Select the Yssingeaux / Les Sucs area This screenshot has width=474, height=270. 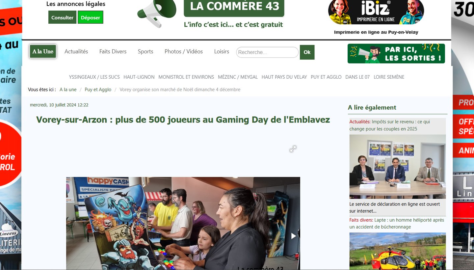pyautogui.click(x=94, y=77)
